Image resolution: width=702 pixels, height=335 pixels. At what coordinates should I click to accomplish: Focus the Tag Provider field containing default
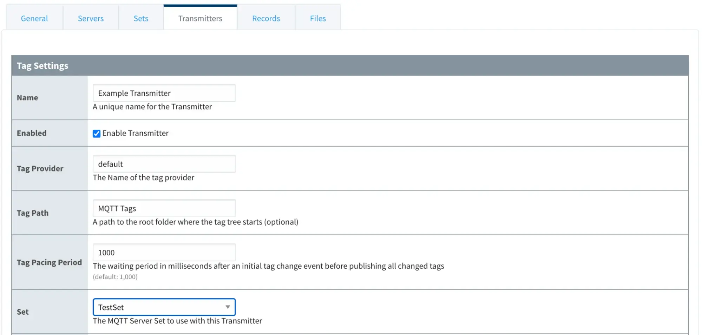point(164,164)
